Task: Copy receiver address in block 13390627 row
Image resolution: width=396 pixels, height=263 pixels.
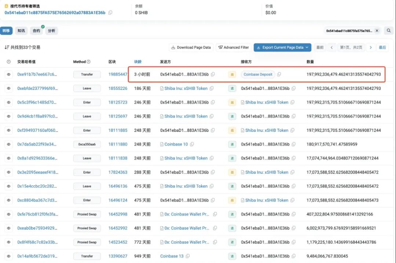Action: (293, 256)
